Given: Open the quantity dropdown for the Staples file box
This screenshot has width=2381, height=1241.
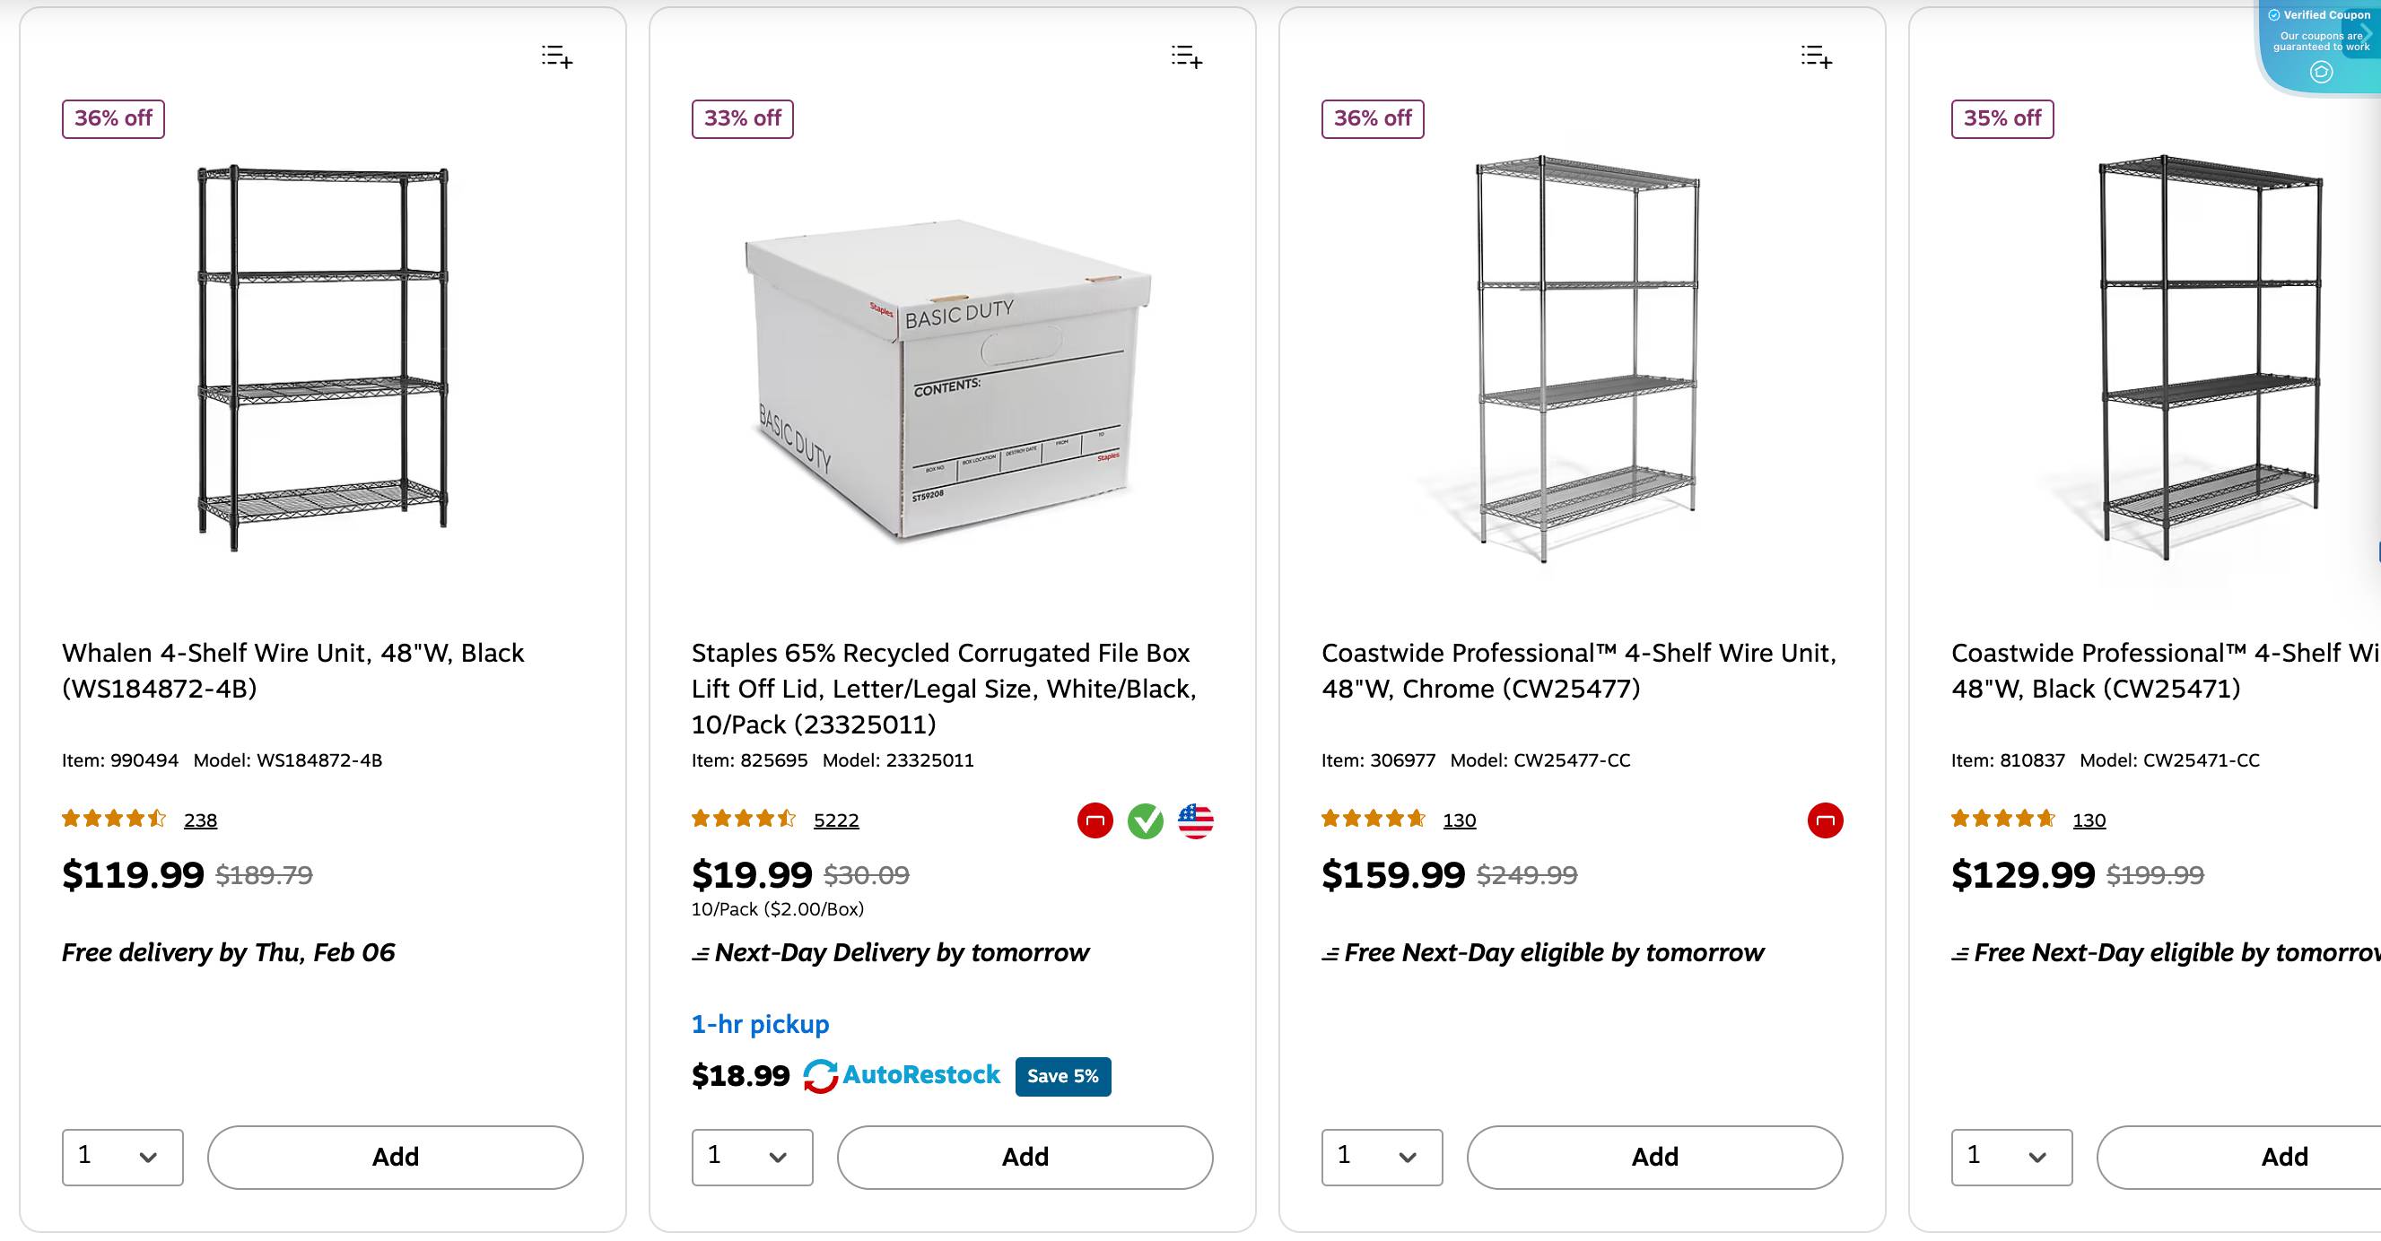Looking at the screenshot, I should pos(752,1157).
